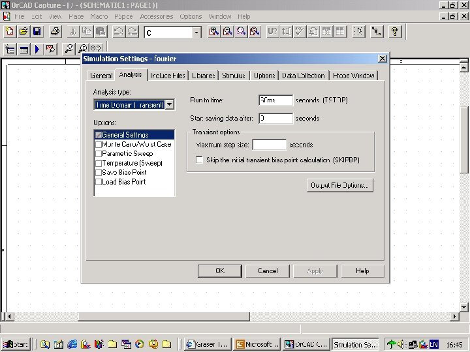The width and height of the screenshot is (470, 352).
Task: Place a voltage level marker probe
Action: (x=69, y=49)
